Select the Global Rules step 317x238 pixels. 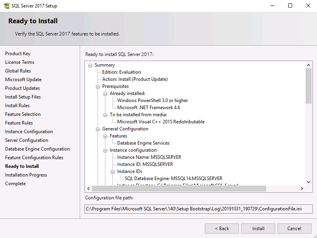point(18,71)
